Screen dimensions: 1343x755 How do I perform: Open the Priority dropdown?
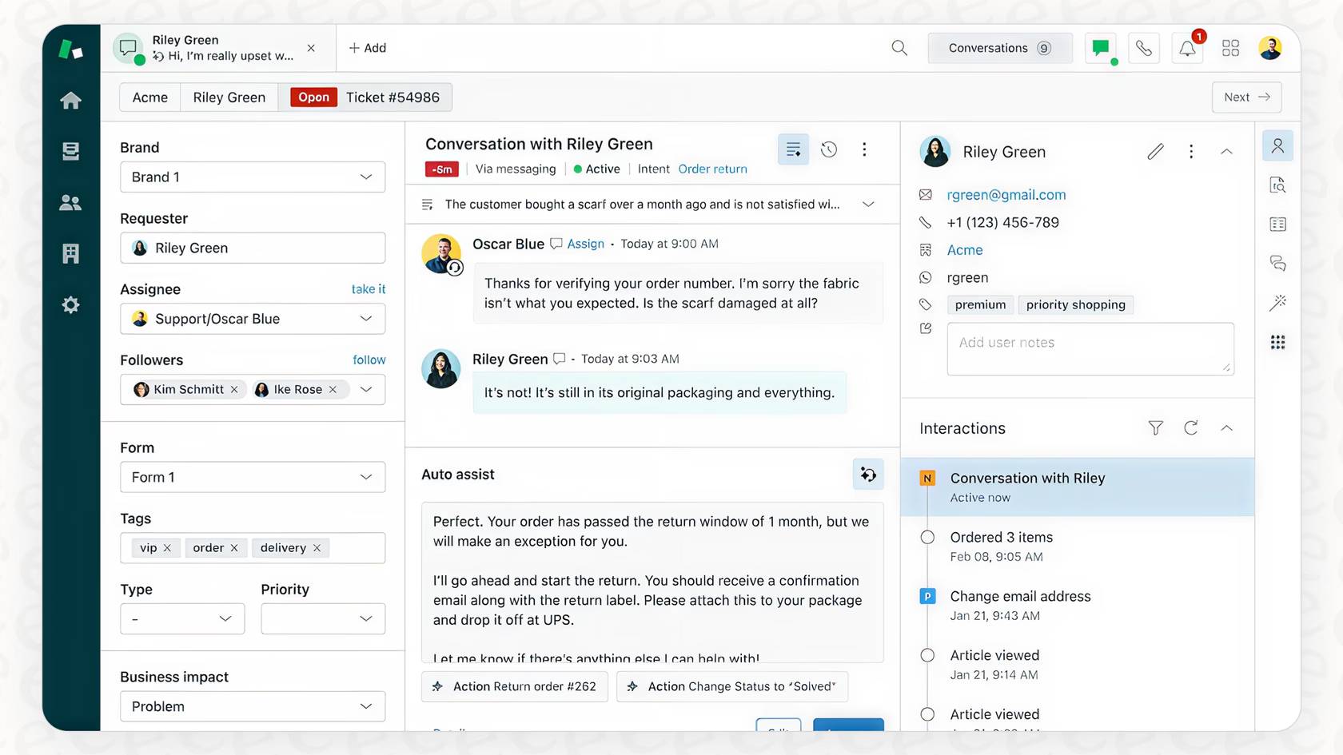tap(322, 618)
